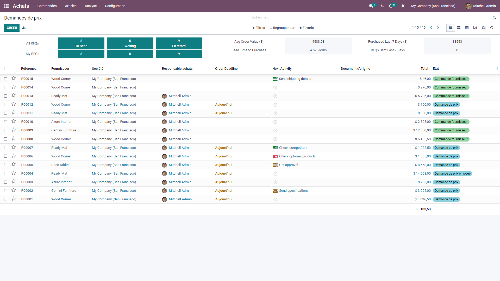500x281 pixels.
Task: Click Send shipping details activity icon
Action: tap(275, 79)
